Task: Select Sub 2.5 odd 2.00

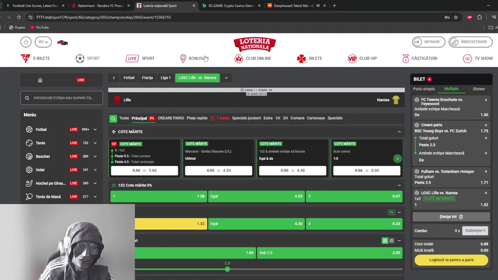Action: 330,253
